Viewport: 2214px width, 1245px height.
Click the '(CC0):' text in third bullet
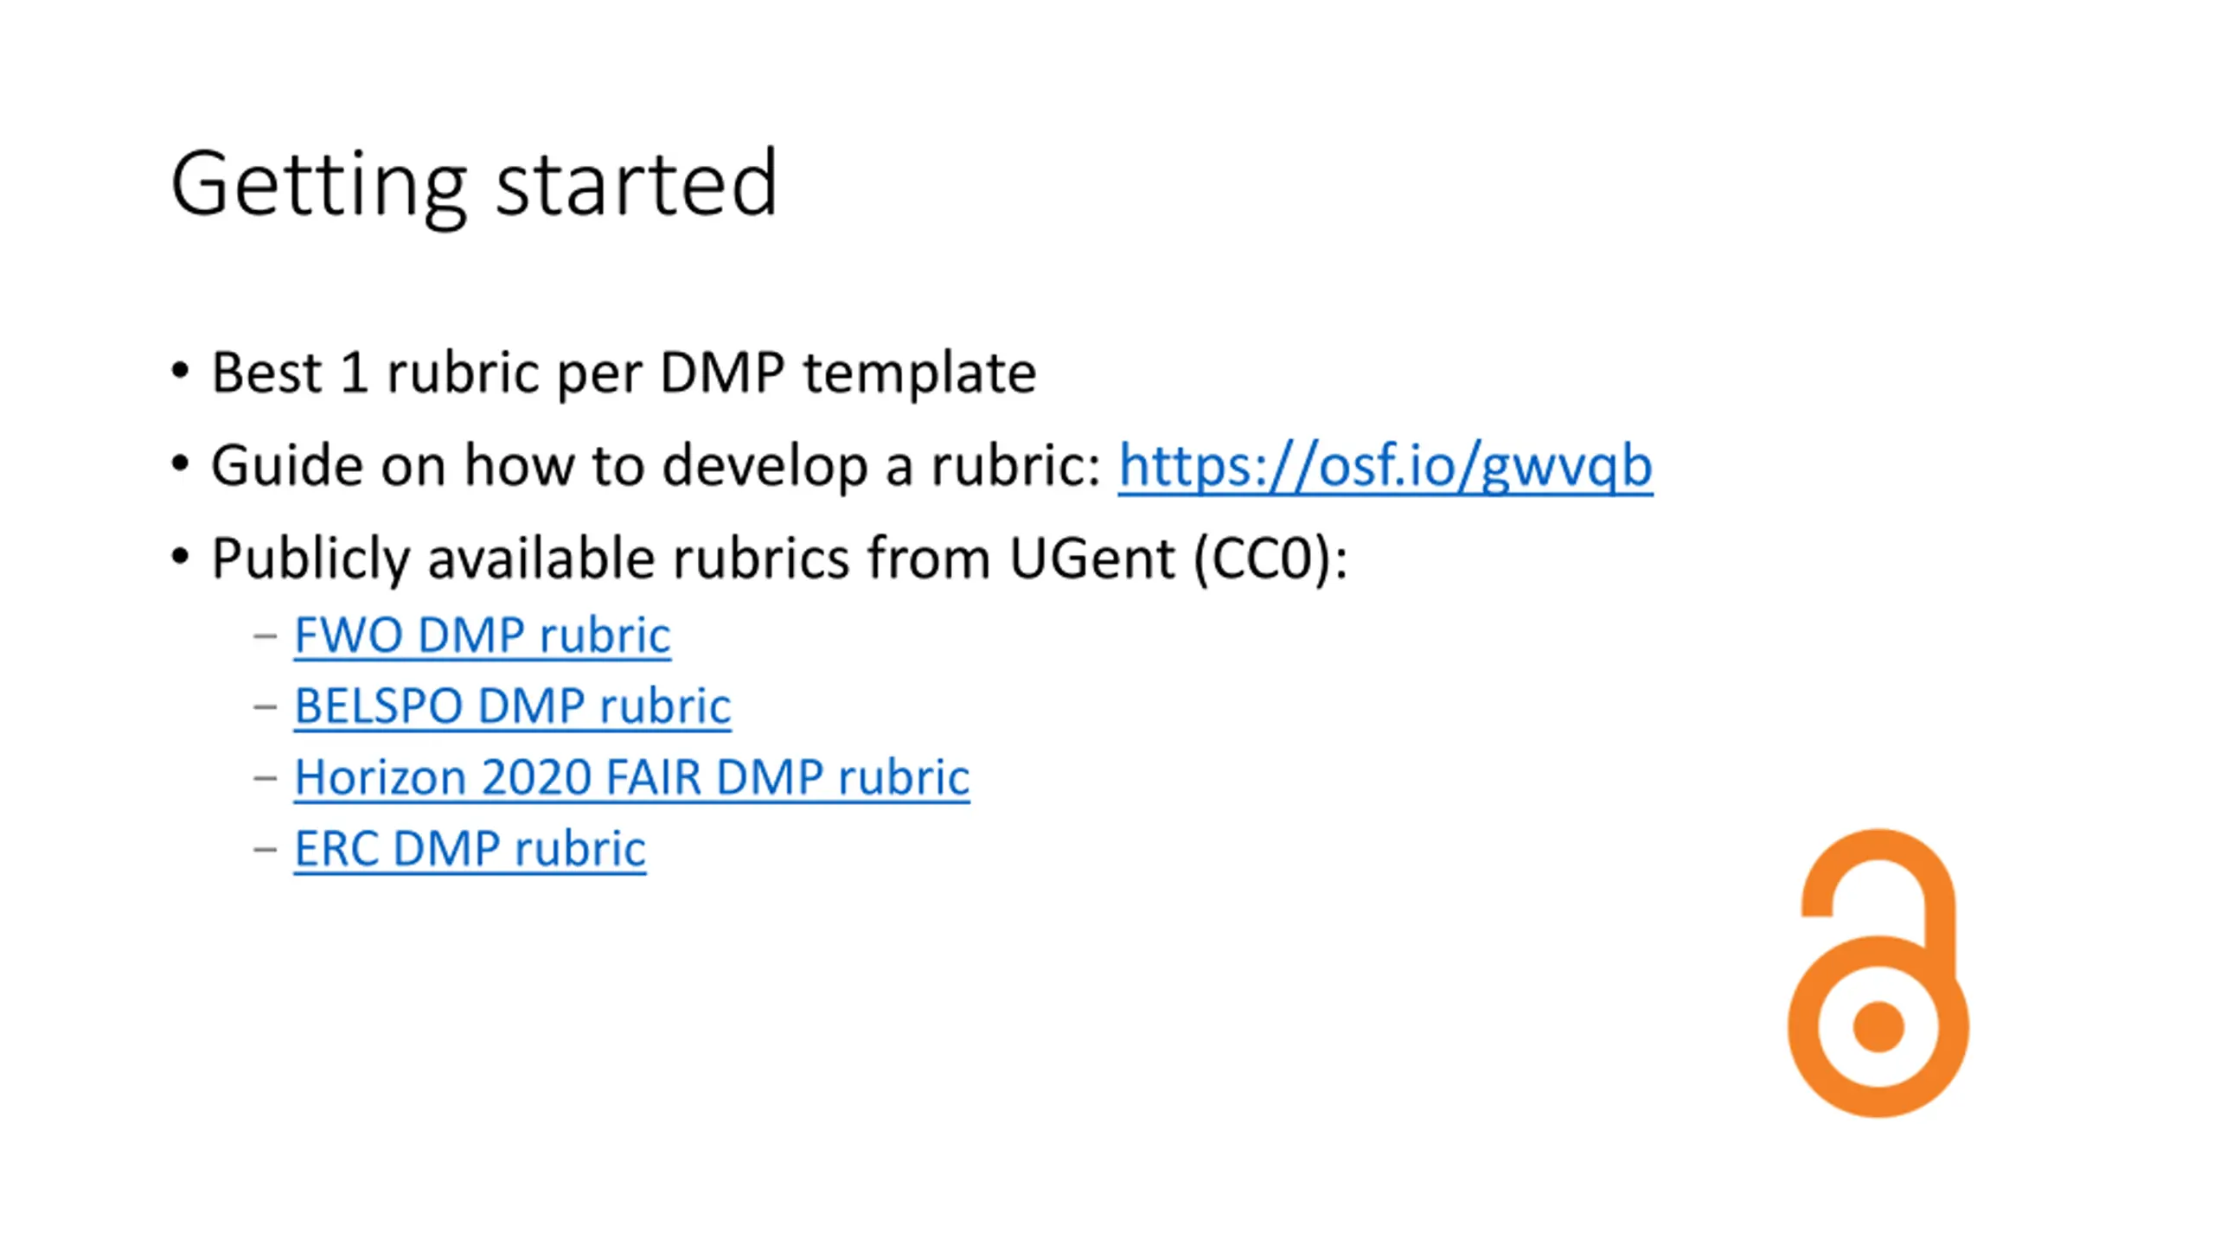point(1270,559)
